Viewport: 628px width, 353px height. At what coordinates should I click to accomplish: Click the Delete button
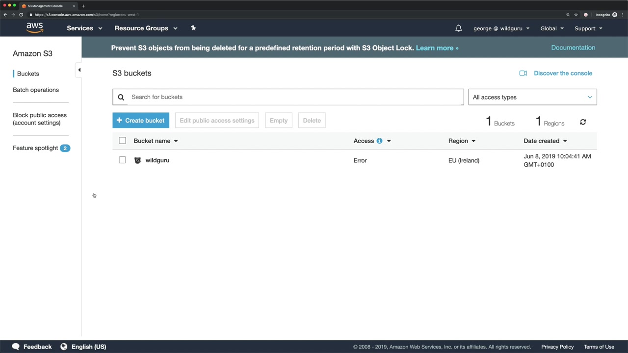click(312, 120)
